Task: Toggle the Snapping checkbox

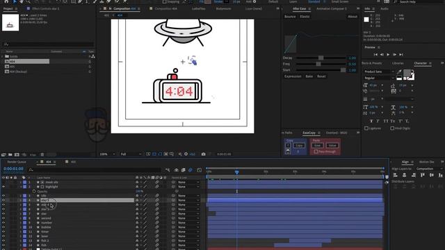Action: 164,1
